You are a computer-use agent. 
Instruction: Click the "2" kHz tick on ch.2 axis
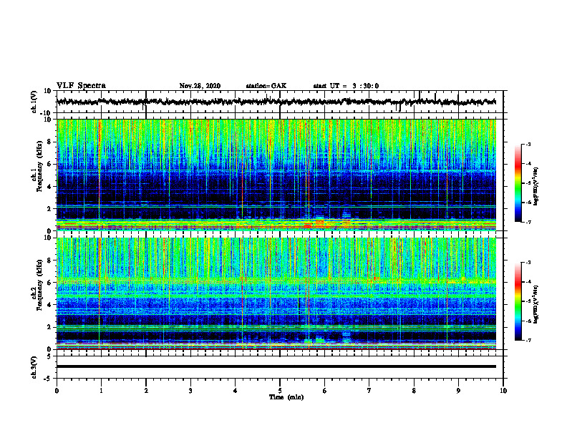point(50,327)
